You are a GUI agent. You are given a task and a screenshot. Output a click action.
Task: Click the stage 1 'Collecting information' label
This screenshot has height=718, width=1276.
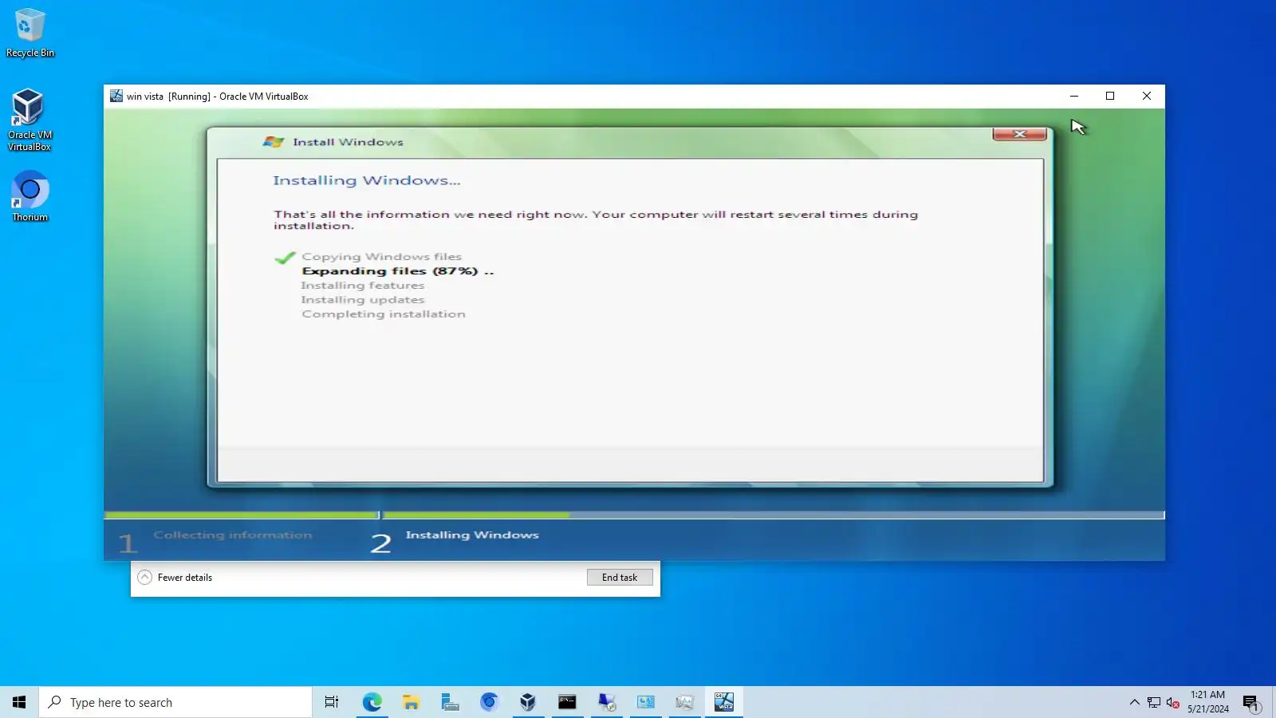[x=233, y=535]
